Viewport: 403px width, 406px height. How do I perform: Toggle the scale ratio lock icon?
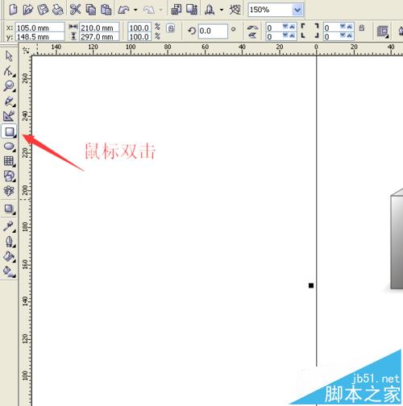(171, 28)
